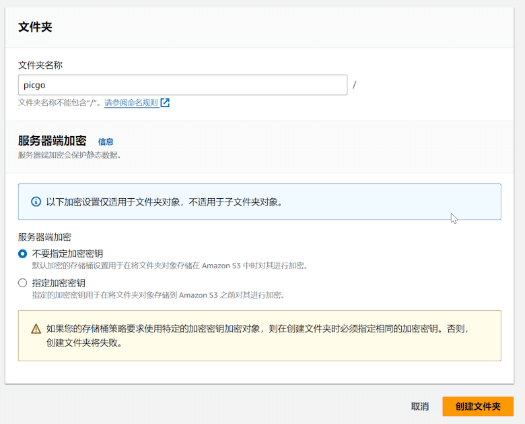Focus the 文件夹名称 input containing picgo
Image resolution: width=525 pixels, height=424 pixels.
pyautogui.click(x=182, y=85)
